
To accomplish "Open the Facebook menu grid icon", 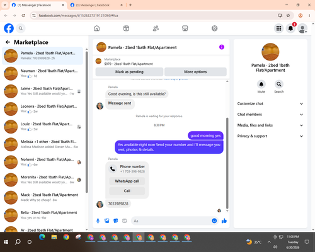I will tap(278, 28).
